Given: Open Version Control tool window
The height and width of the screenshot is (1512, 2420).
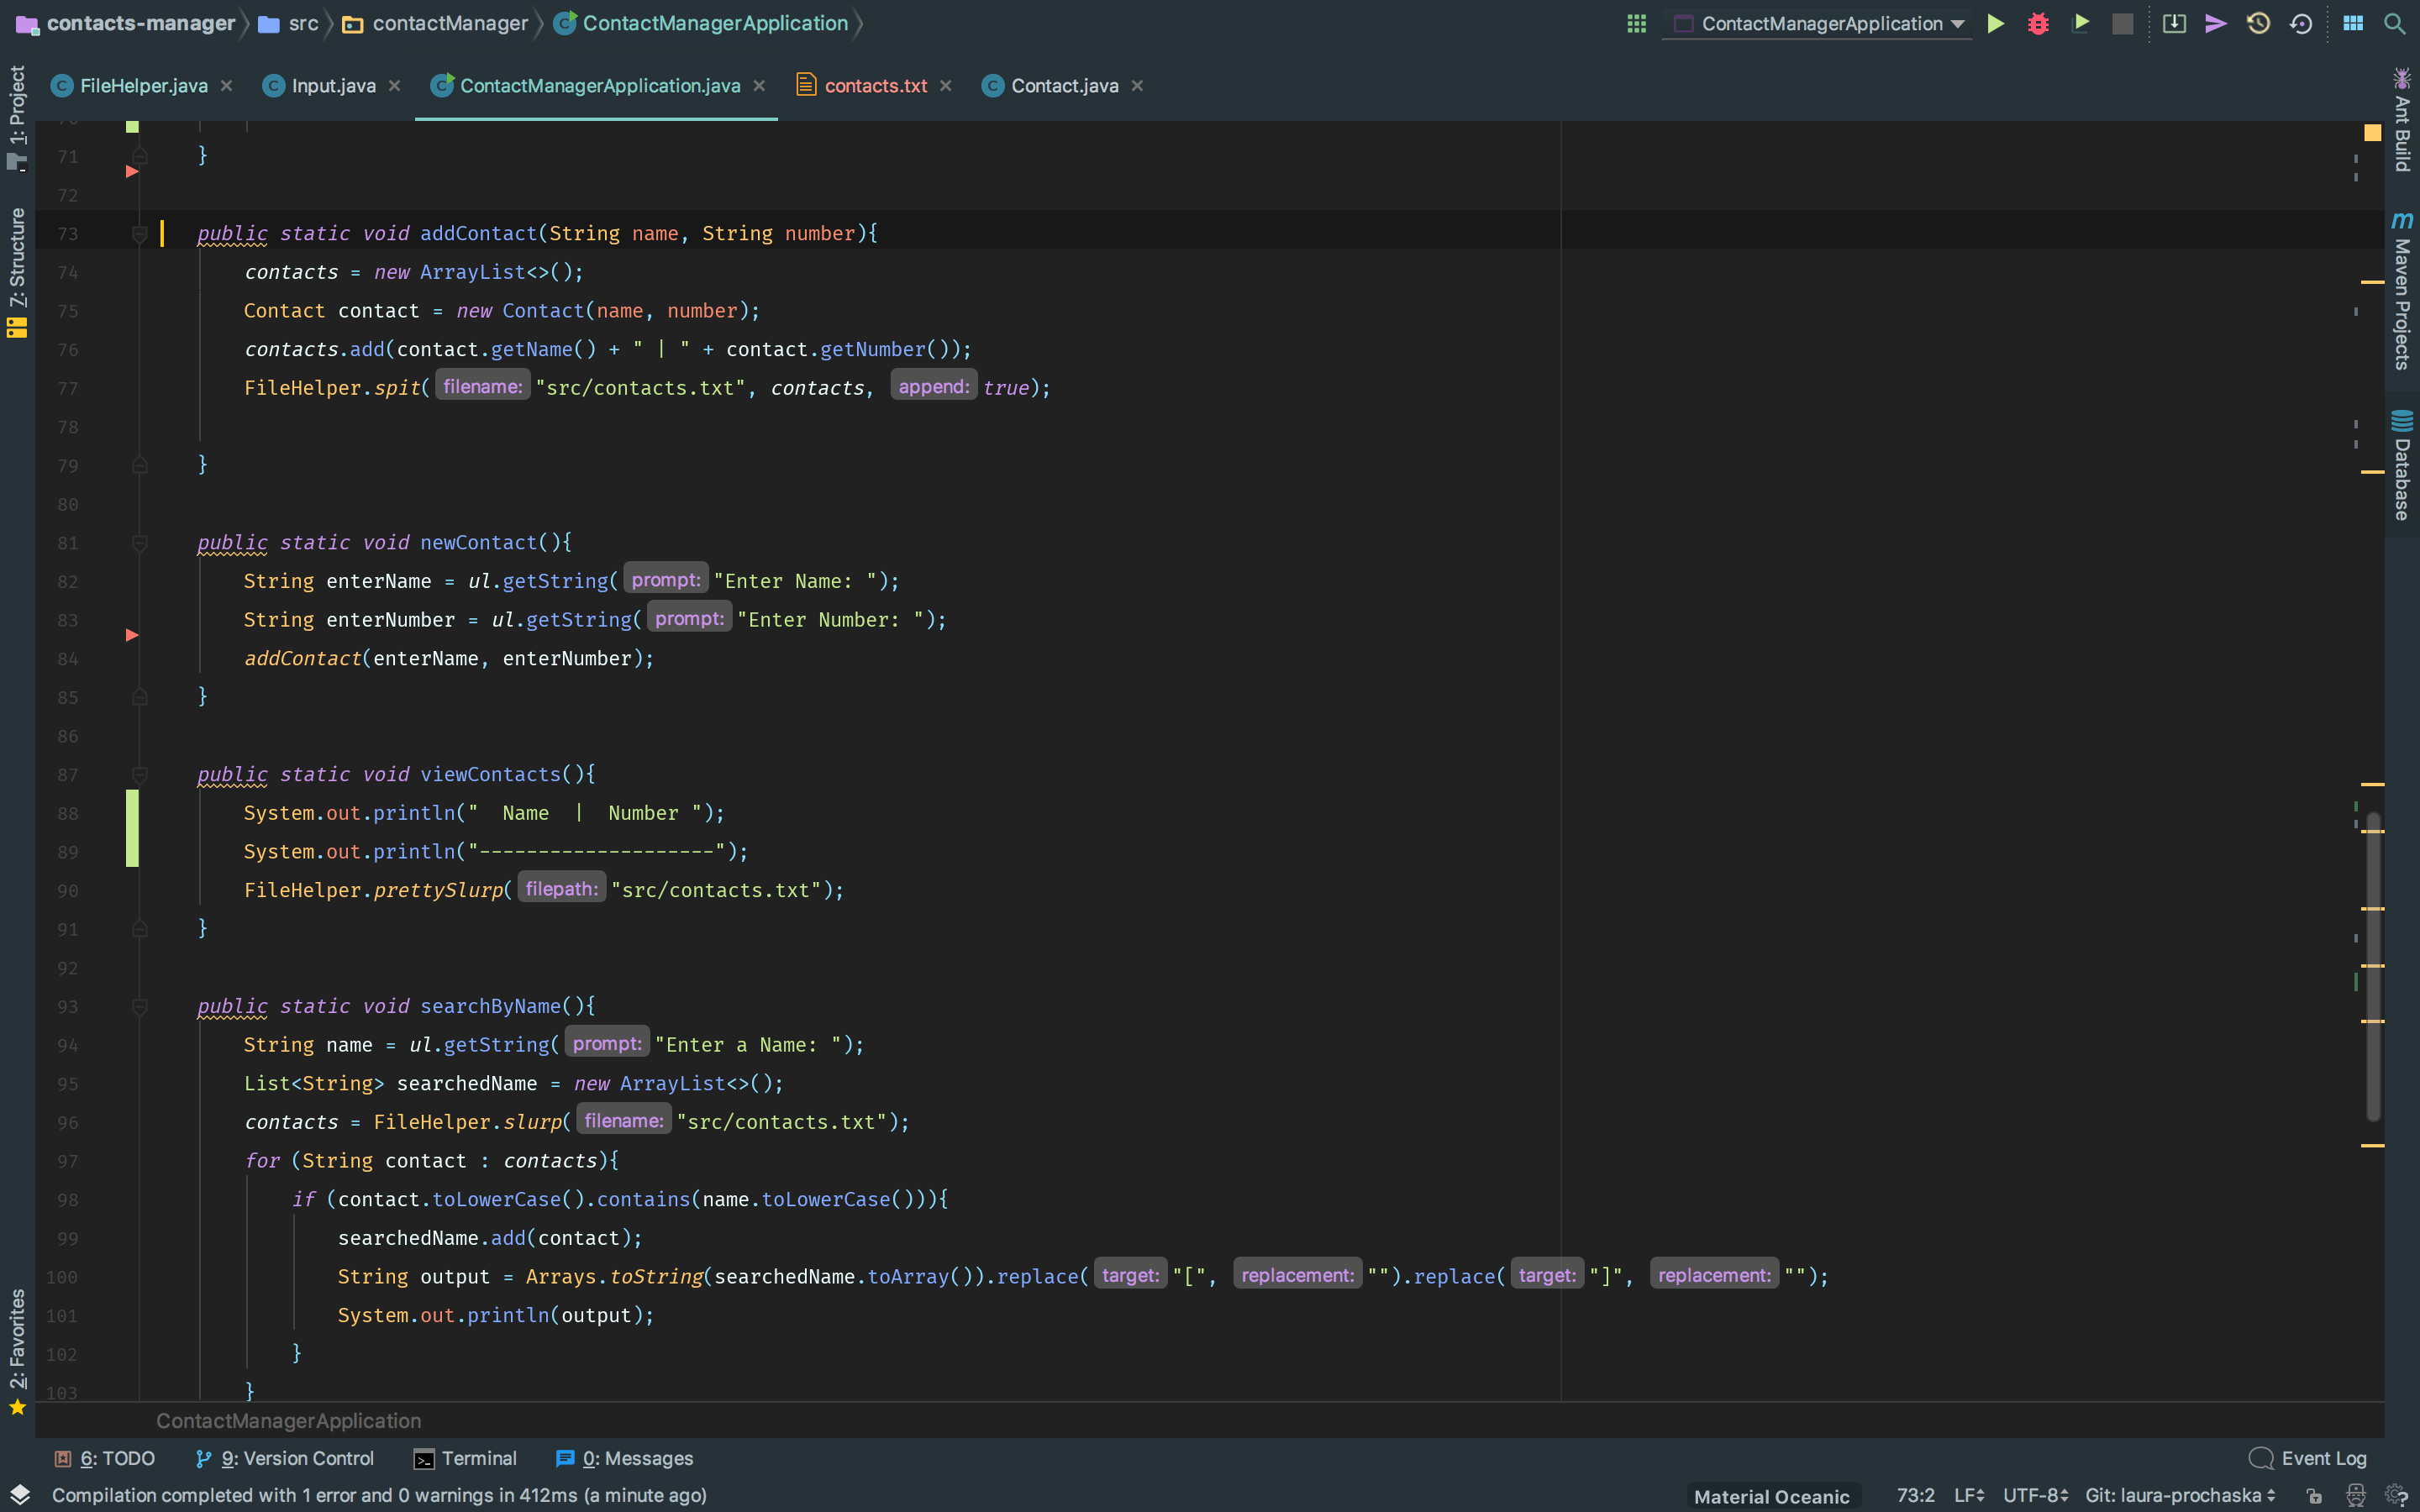Looking at the screenshot, I should (x=285, y=1458).
